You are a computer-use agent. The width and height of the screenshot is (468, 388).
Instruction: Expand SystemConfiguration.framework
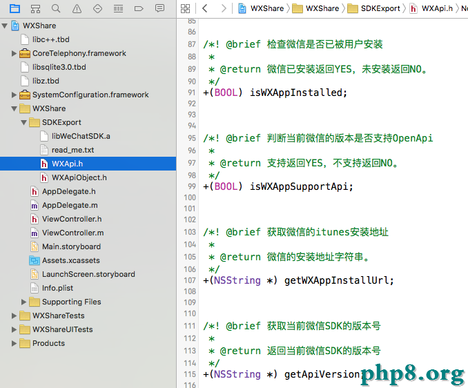[x=14, y=95]
